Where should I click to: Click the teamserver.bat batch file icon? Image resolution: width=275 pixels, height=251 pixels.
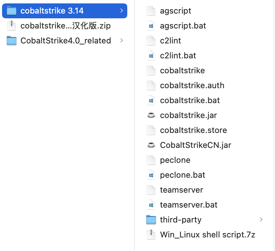[x=151, y=205]
